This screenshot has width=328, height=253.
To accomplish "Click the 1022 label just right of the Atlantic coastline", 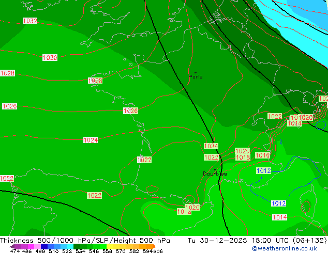I will coord(144,160).
